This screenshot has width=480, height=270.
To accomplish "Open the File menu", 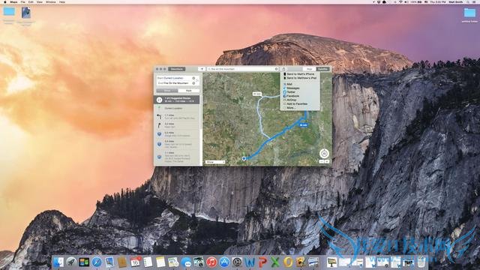I will 23,1.
